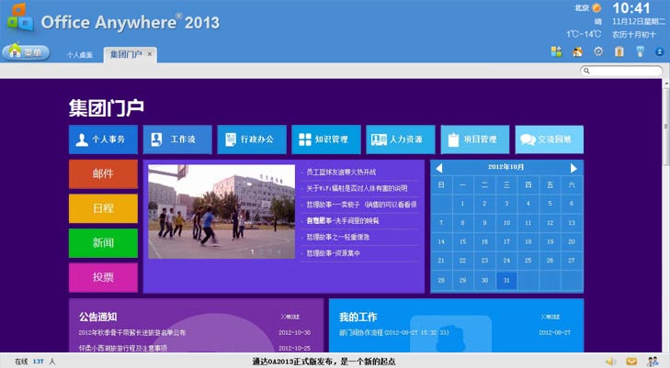Open the 知识管理 module tile
This screenshot has width=670, height=368.
point(326,139)
